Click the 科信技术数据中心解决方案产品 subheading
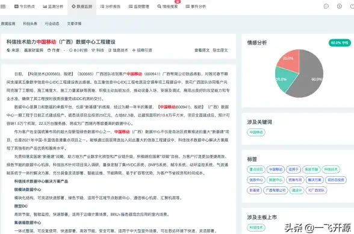The image size is (354, 234). click(41, 182)
